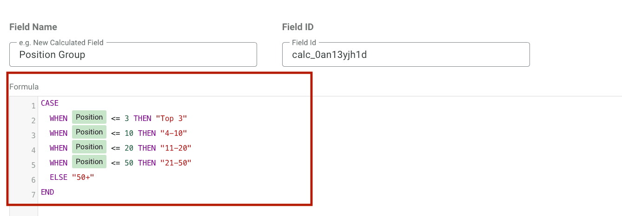Image resolution: width=622 pixels, height=216 pixels.
Task: Click the Formula label above the editor
Action: click(x=24, y=87)
